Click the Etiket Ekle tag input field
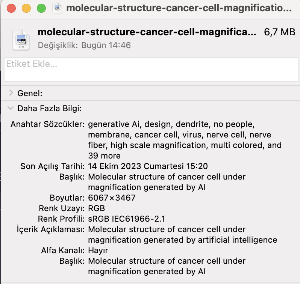Viewport: 300px width, 284px height. point(151,69)
